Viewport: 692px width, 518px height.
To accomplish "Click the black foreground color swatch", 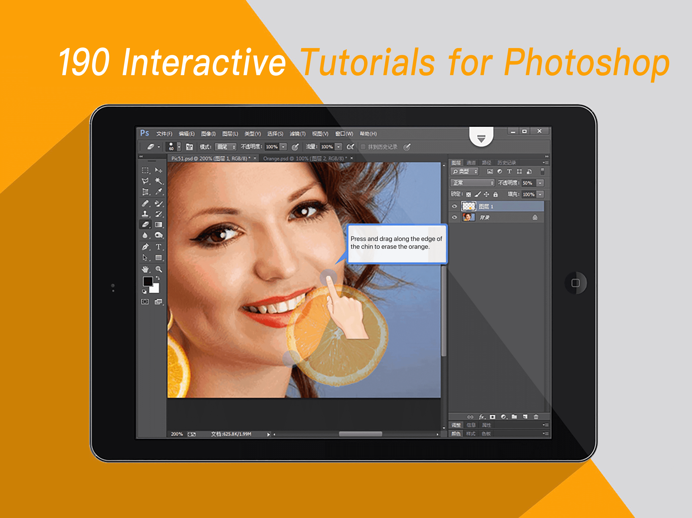I will point(148,281).
